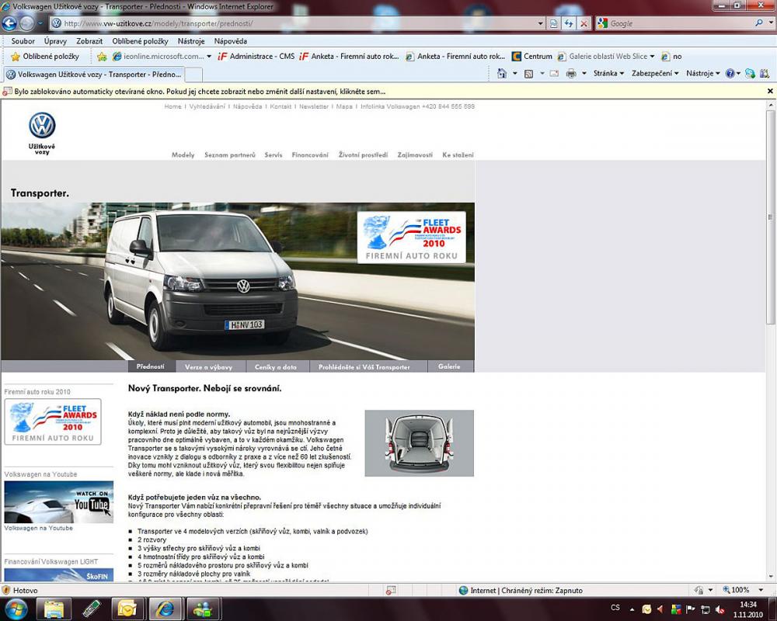Click the Životní prostředí link
This screenshot has height=621, width=777.
(x=363, y=155)
